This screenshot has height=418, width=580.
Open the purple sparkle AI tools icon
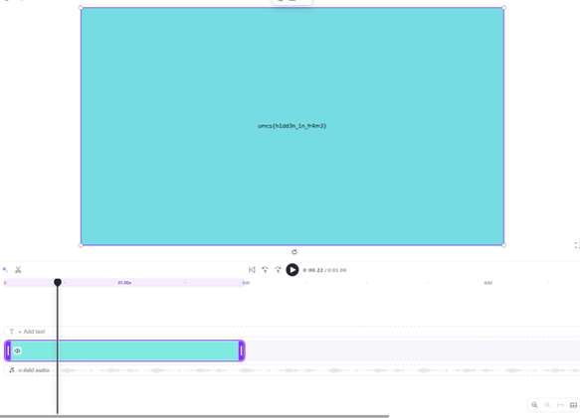coord(5,269)
